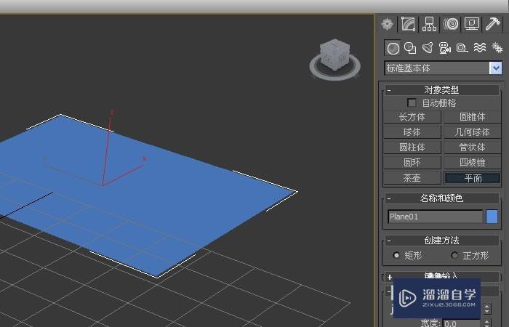Click the 圆柱体 button
The height and width of the screenshot is (327, 509).
coord(412,148)
